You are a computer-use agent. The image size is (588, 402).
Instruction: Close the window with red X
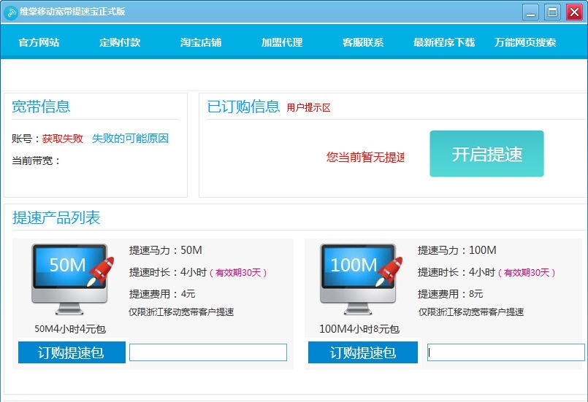[x=574, y=12]
